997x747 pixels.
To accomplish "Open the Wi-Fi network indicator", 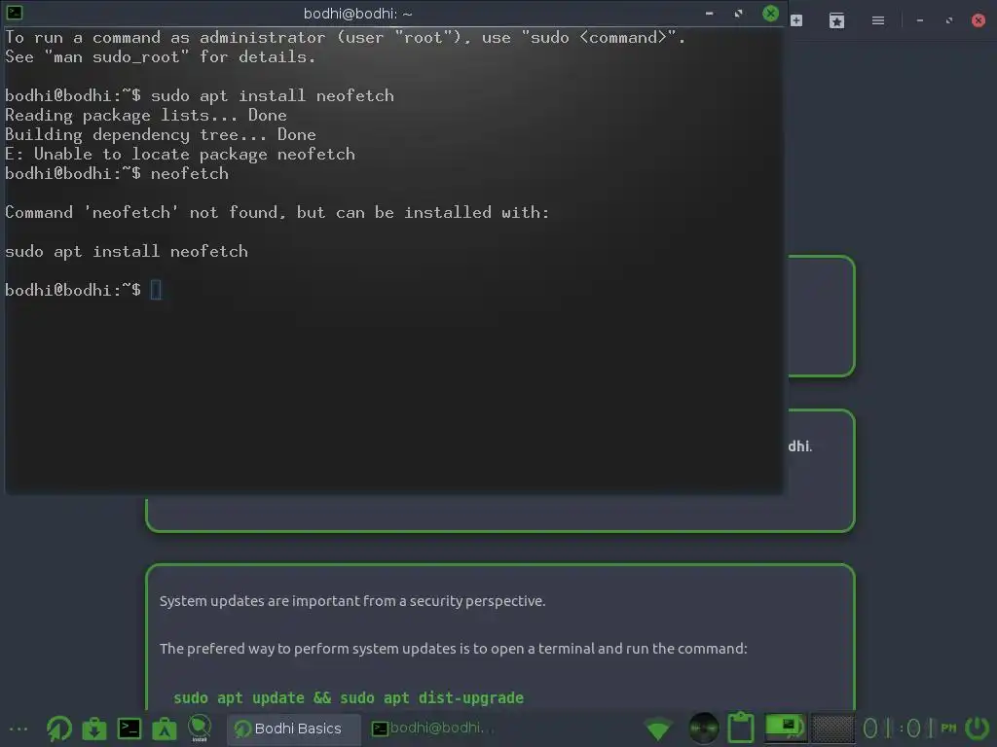I will (x=658, y=729).
